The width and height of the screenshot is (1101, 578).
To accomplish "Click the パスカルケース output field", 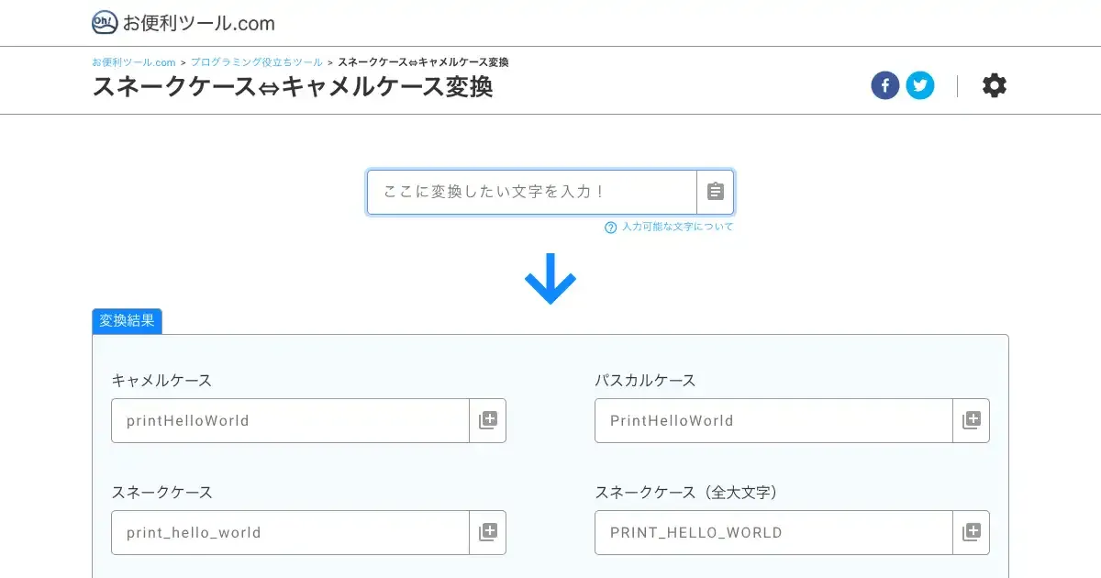I will pos(773,420).
